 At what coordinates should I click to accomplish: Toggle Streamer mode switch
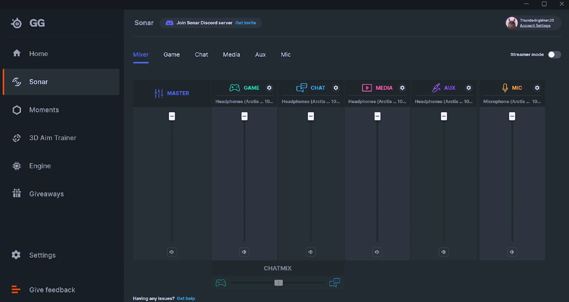(x=554, y=54)
